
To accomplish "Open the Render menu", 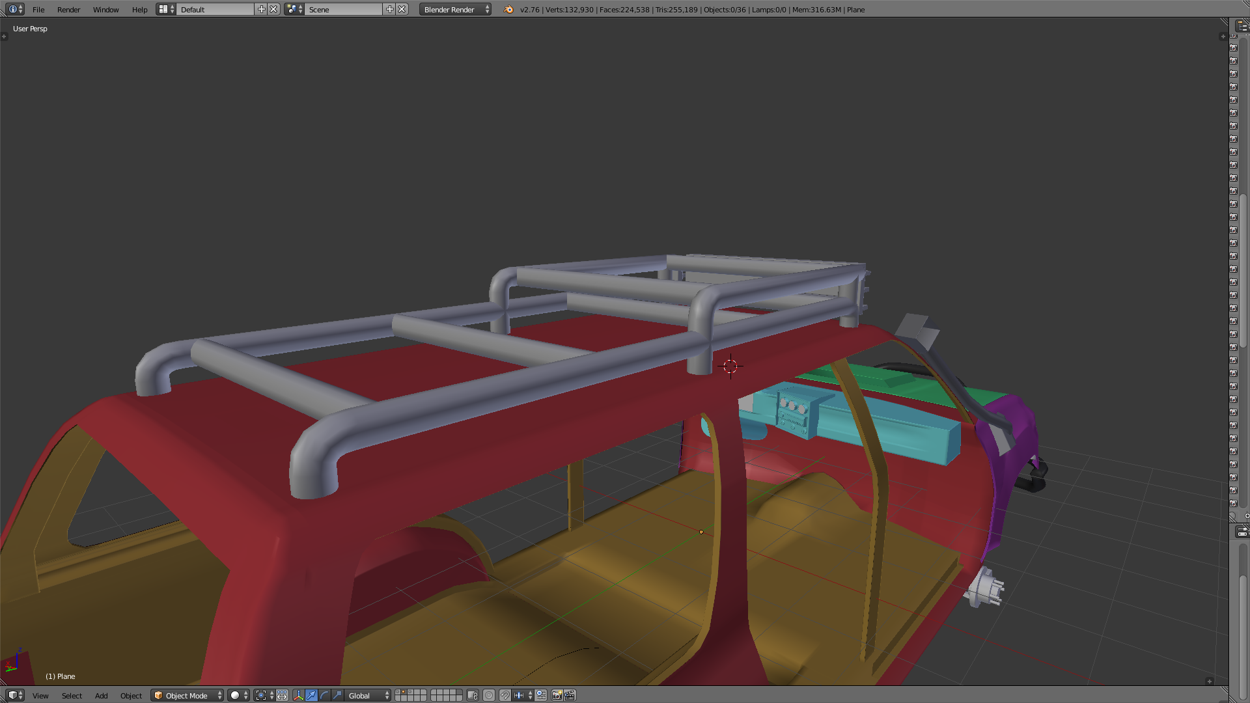I will [x=68, y=9].
